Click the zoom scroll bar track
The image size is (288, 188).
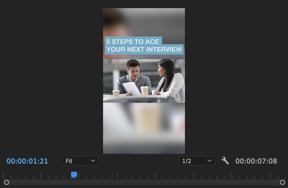[x=144, y=182]
